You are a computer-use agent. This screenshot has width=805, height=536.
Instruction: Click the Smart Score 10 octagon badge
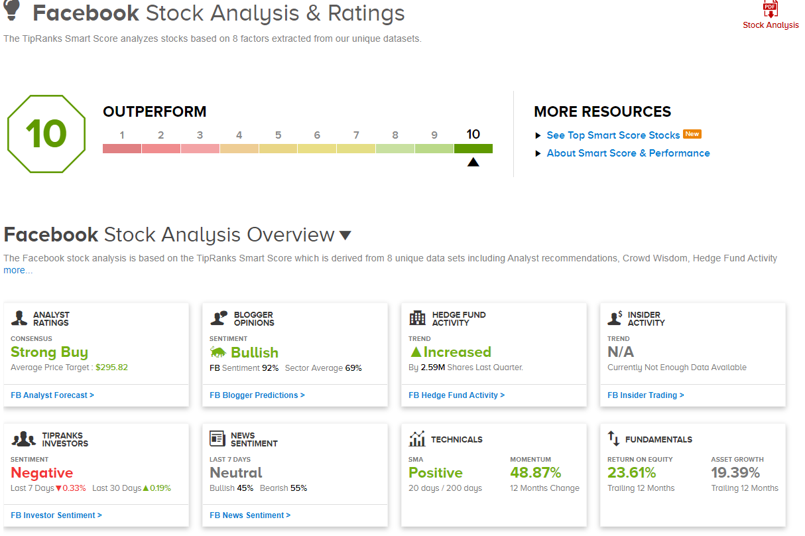[x=46, y=134]
